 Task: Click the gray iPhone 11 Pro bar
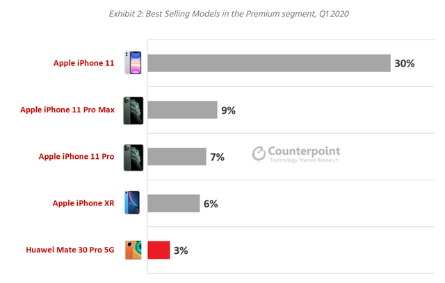tap(177, 157)
